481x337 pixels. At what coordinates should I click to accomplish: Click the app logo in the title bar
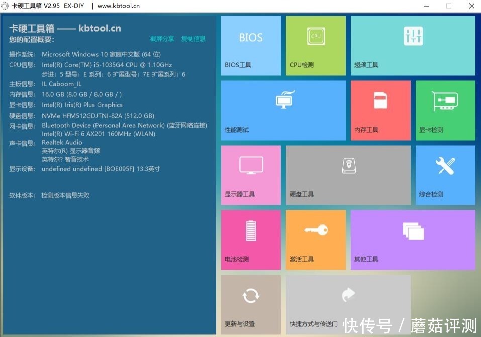click(5, 6)
